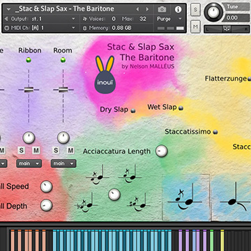Click the header stereo pan slider
The width and height of the screenshot is (251, 251).
[x=226, y=29]
